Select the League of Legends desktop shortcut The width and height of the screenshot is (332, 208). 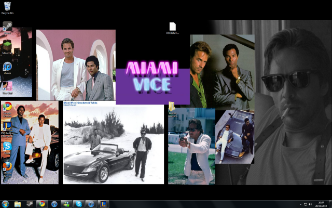click(x=7, y=127)
